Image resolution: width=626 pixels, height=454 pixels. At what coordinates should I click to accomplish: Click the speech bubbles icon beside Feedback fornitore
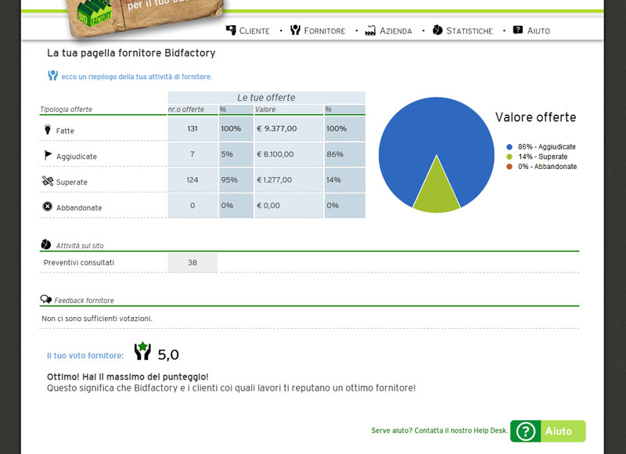[x=46, y=299]
